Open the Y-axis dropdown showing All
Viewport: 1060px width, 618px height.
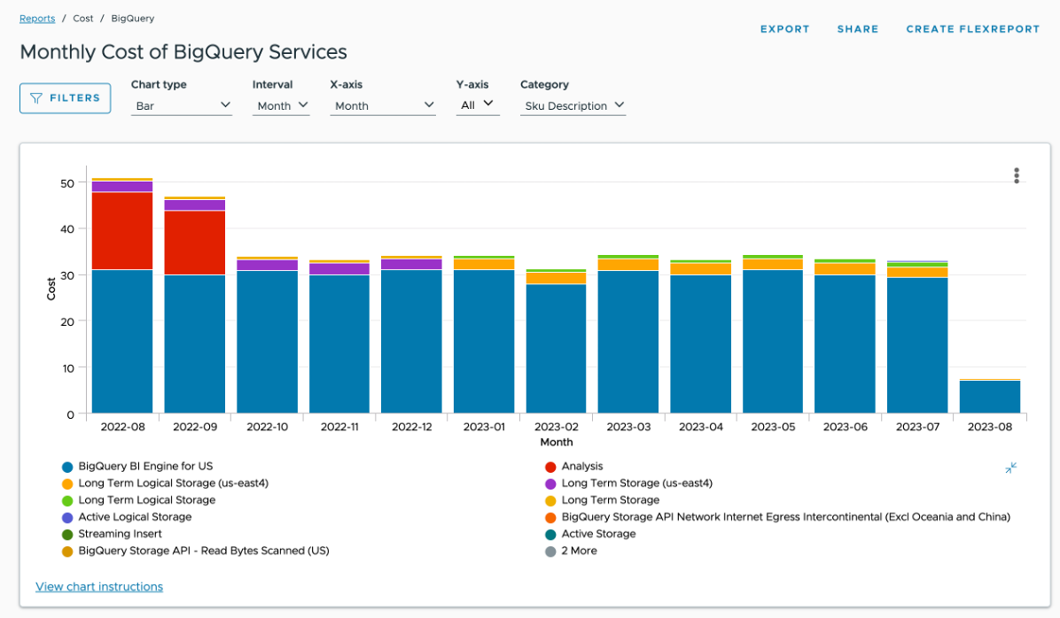pyautogui.click(x=478, y=104)
